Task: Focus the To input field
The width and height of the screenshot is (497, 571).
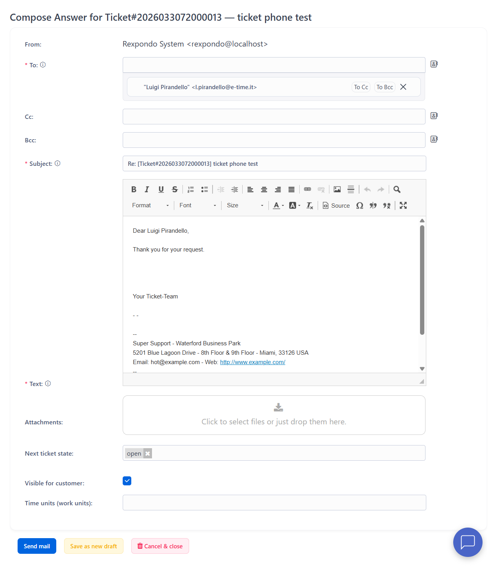Action: [x=274, y=65]
